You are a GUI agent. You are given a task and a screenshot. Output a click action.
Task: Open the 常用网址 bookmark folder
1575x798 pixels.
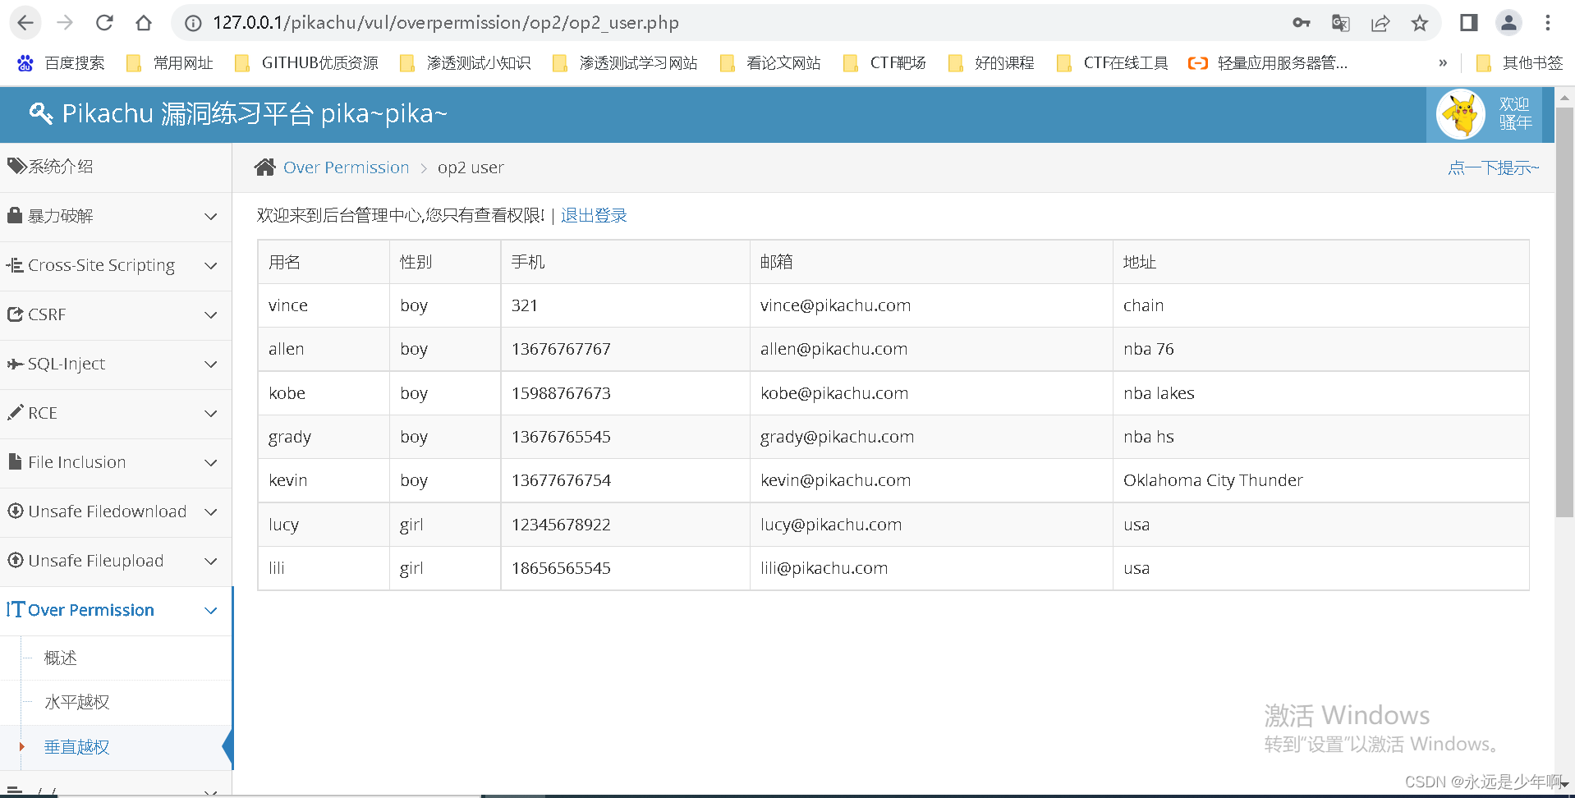170,63
